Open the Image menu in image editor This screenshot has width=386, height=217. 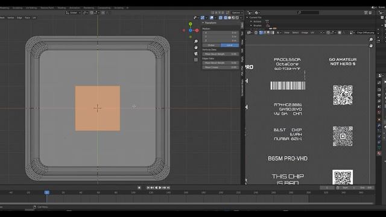[305, 33]
